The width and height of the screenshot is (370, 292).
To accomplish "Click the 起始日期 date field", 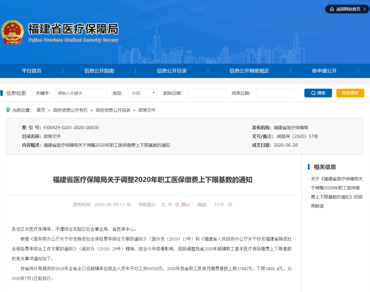I will click(207, 93).
